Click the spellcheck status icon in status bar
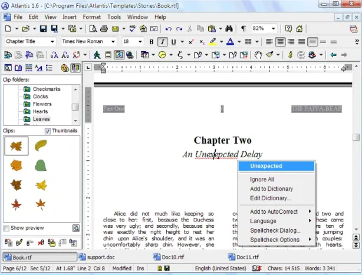Screen dimensions: 362x275 256,269
